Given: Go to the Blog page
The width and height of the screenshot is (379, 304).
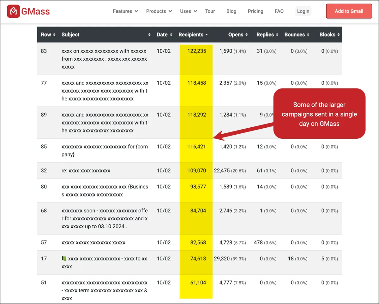Looking at the screenshot, I should pos(231,11).
